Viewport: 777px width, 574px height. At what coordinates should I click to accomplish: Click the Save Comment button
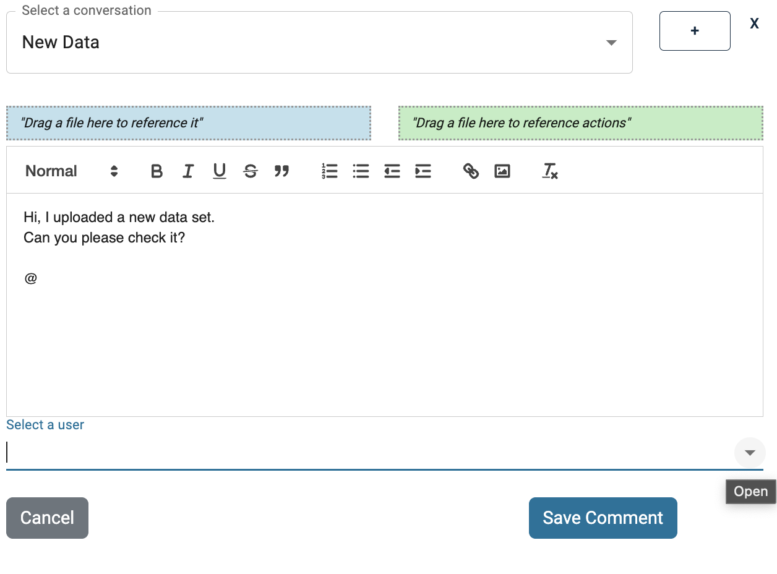[603, 518]
